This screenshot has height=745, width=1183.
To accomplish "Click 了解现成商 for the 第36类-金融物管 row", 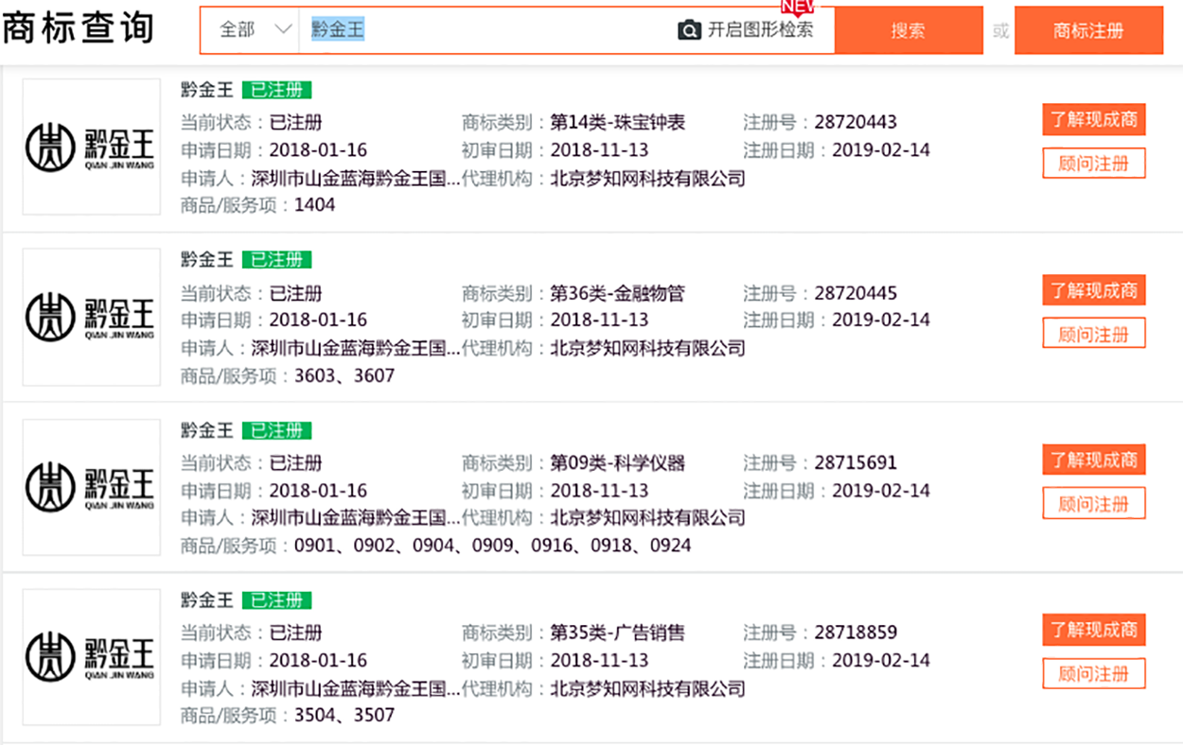I will click(x=1094, y=290).
